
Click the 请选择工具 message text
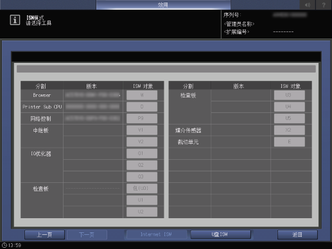pos(39,23)
